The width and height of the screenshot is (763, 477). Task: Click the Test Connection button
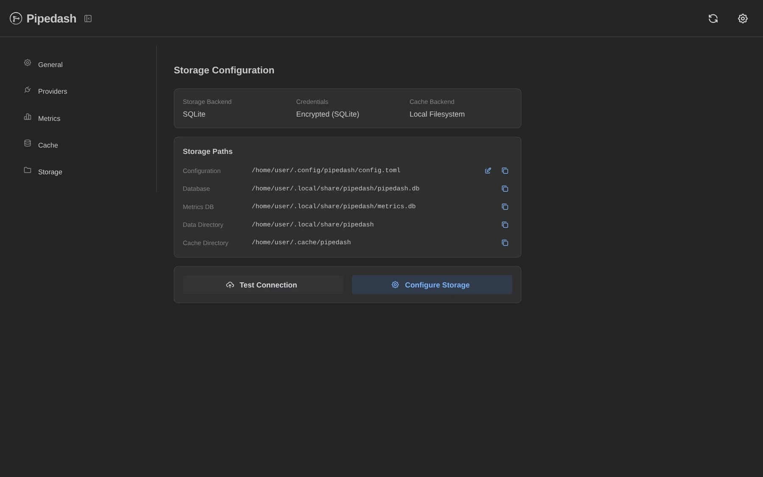(x=263, y=285)
